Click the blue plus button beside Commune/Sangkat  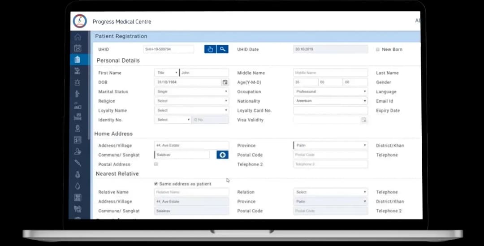click(x=222, y=155)
